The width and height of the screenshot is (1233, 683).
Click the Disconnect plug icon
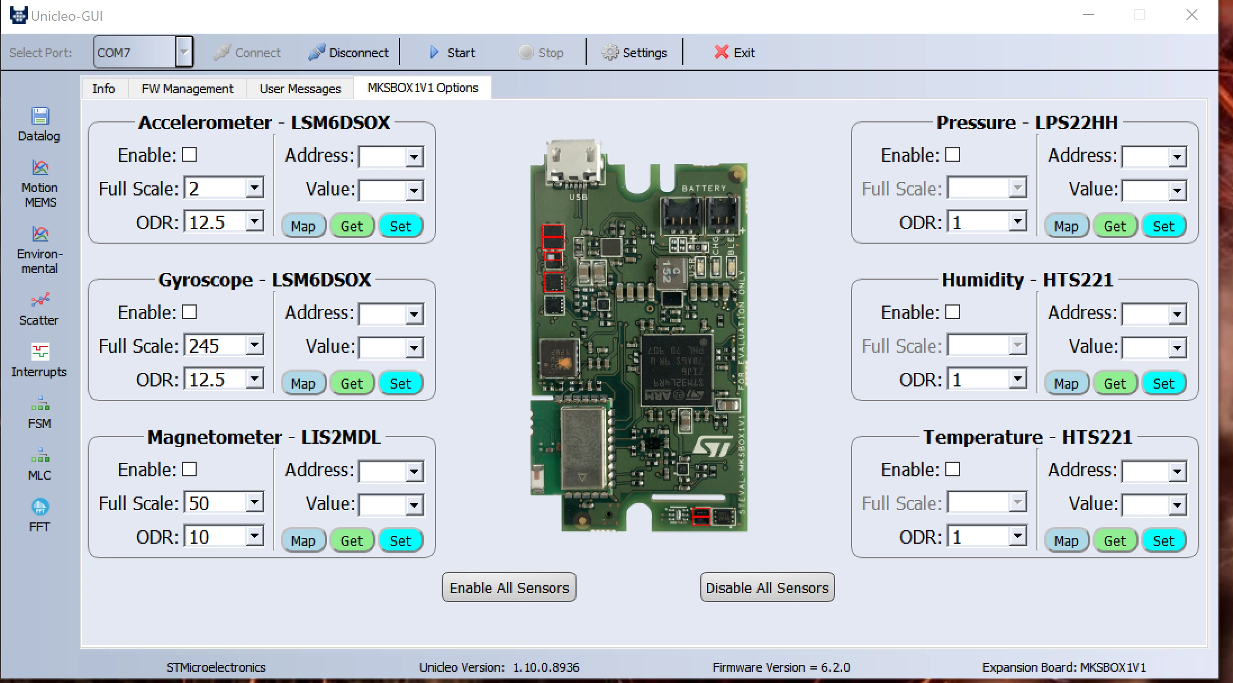click(316, 52)
